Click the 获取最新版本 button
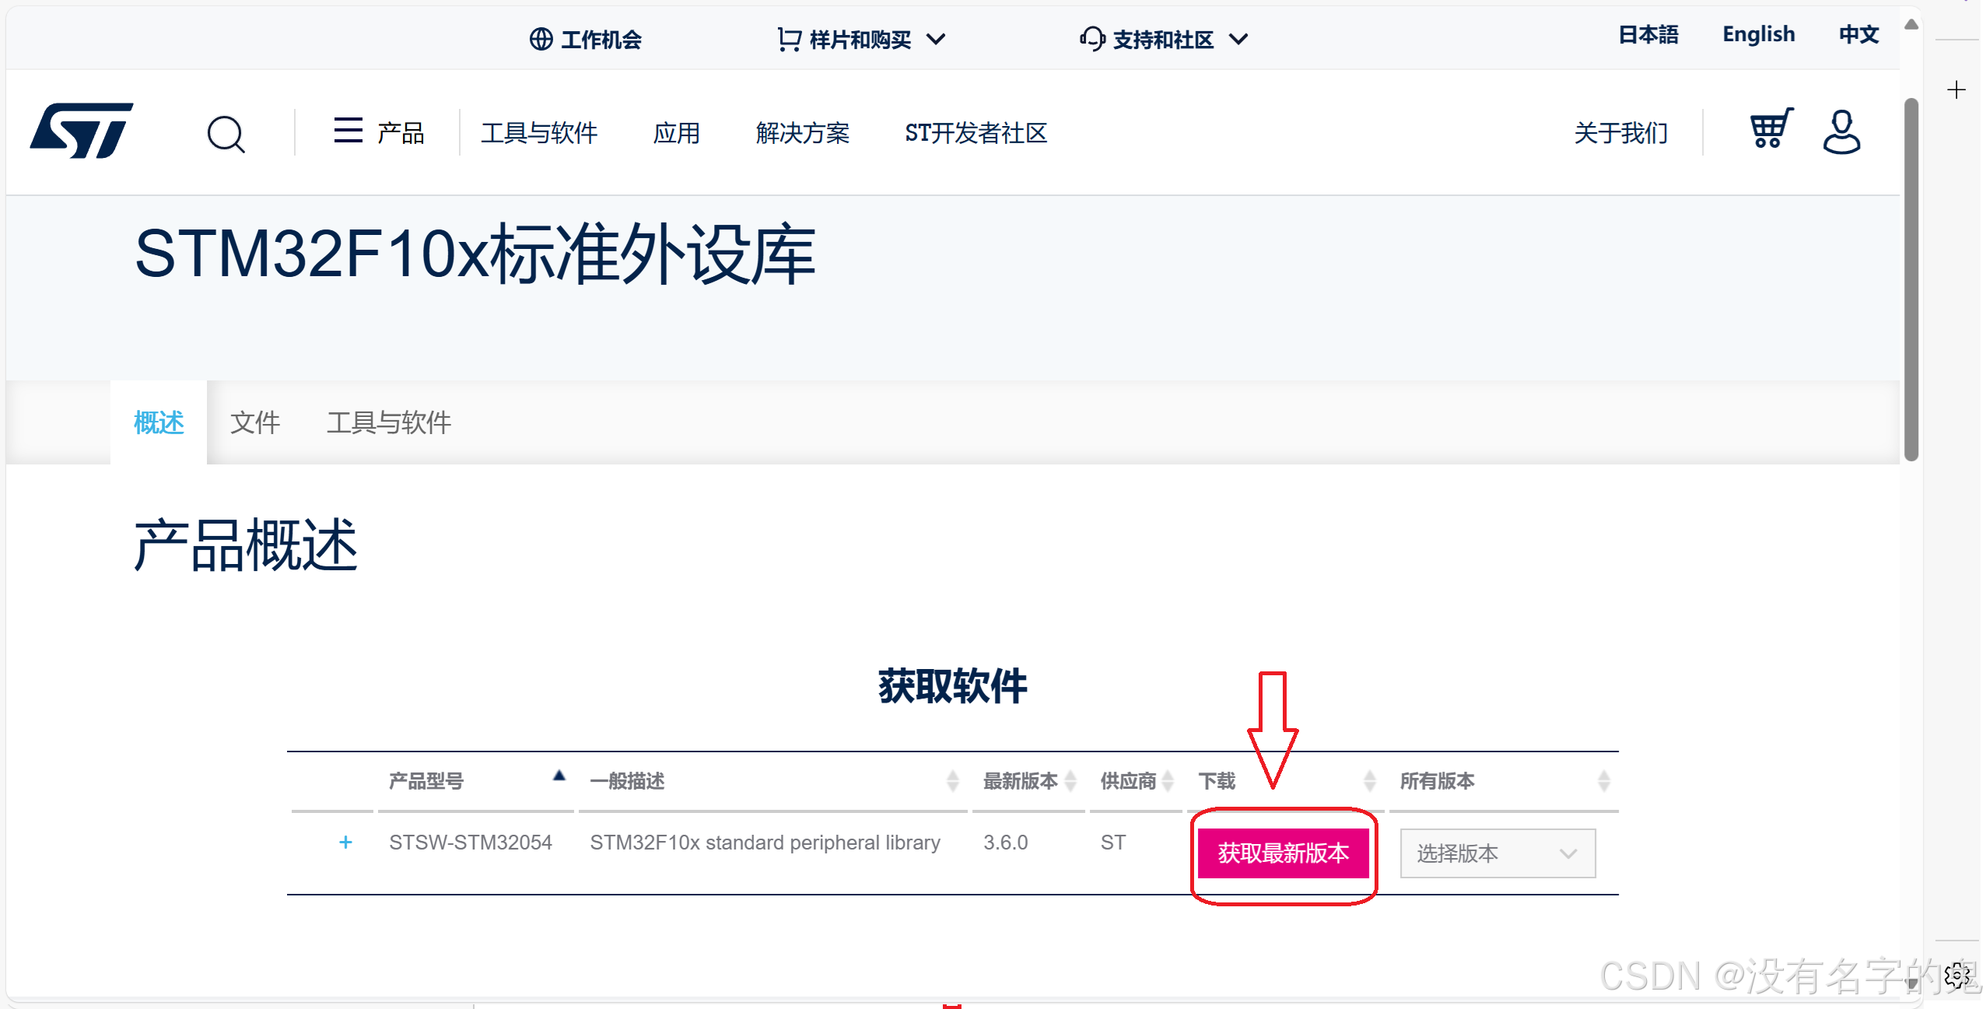The image size is (1986, 1009). click(1283, 853)
